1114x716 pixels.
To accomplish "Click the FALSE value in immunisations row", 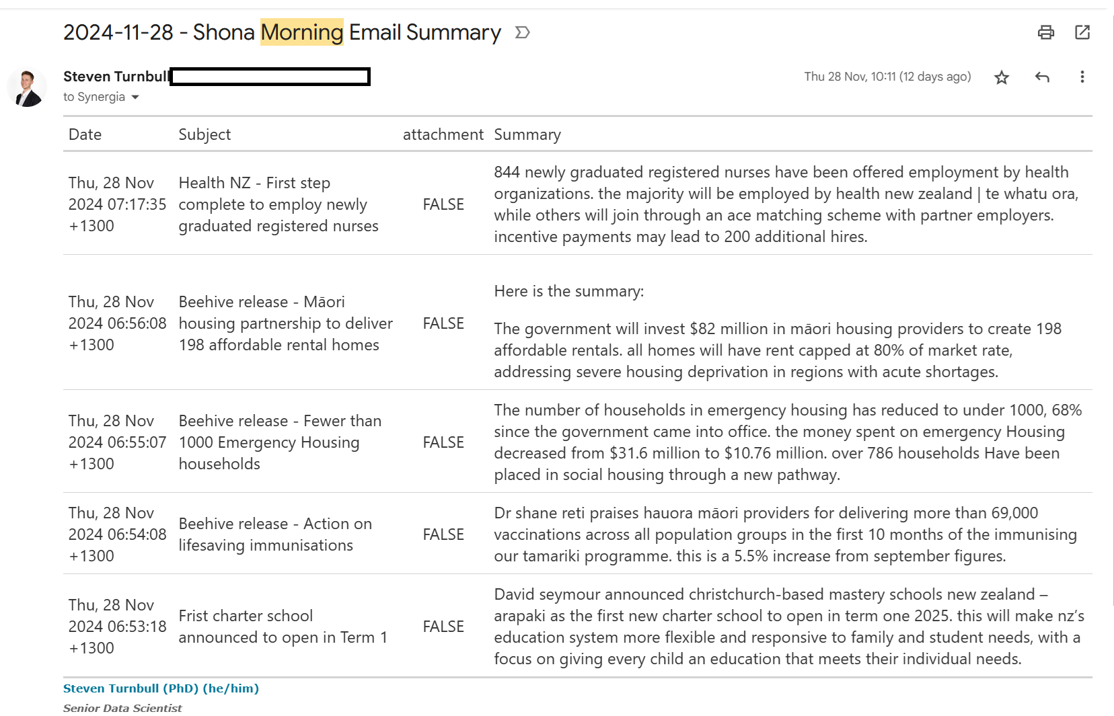I will point(443,534).
